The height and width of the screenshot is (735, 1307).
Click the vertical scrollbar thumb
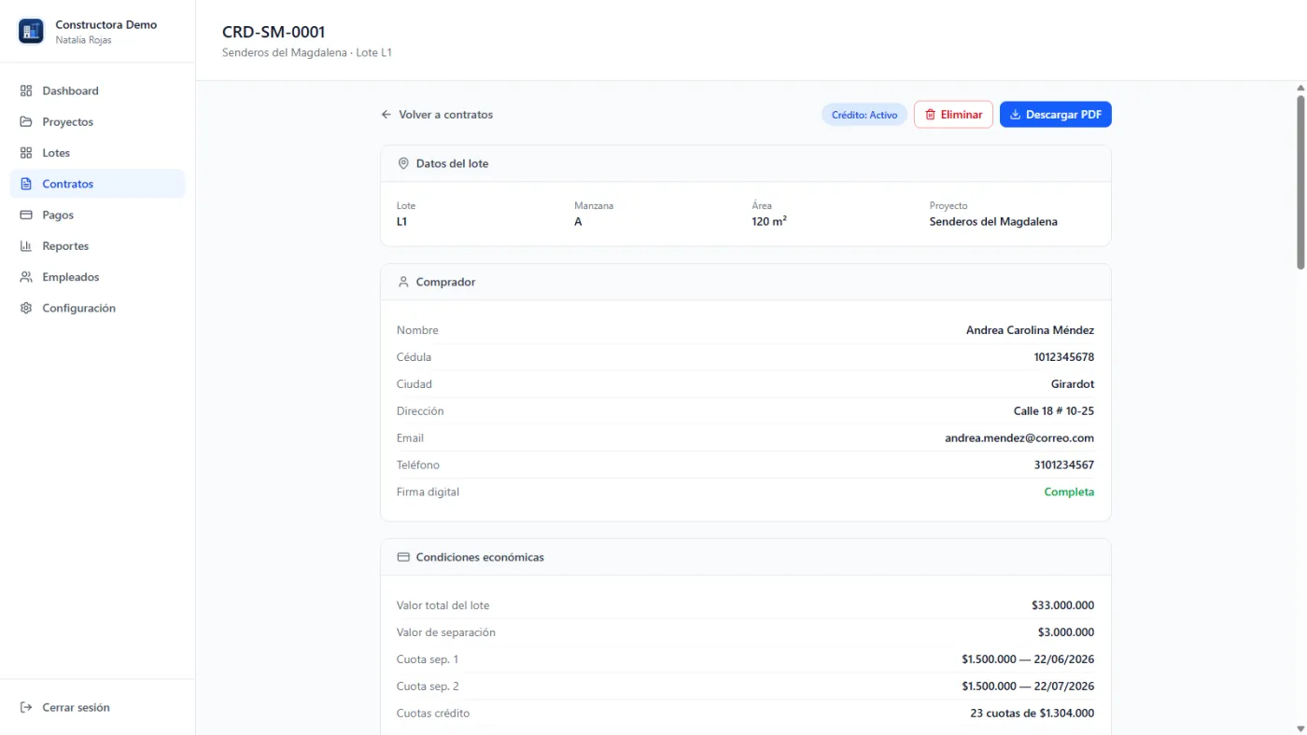coord(1300,182)
